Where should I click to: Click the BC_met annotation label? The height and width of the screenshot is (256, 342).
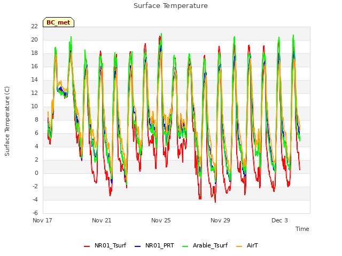coord(58,22)
